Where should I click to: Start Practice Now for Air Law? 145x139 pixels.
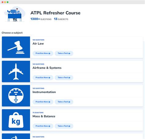43,53
